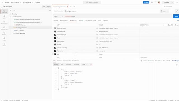Add a new request tab with plus
Image resolution: width=179 pixels, height=101 pixels.
71,7
